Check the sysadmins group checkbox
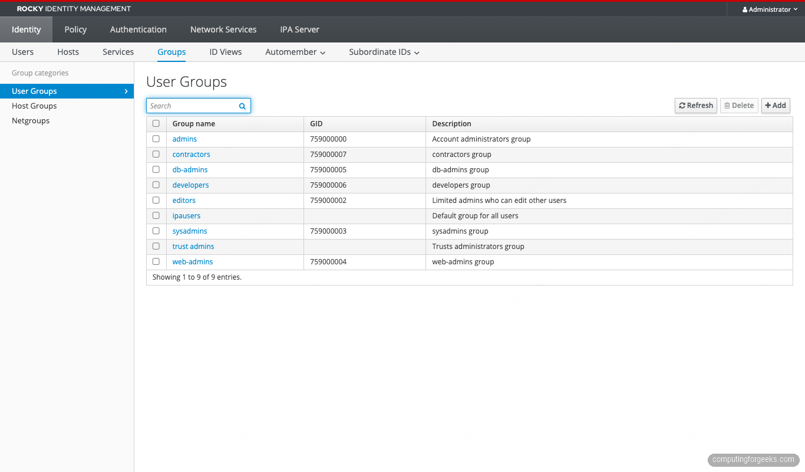 click(x=156, y=231)
